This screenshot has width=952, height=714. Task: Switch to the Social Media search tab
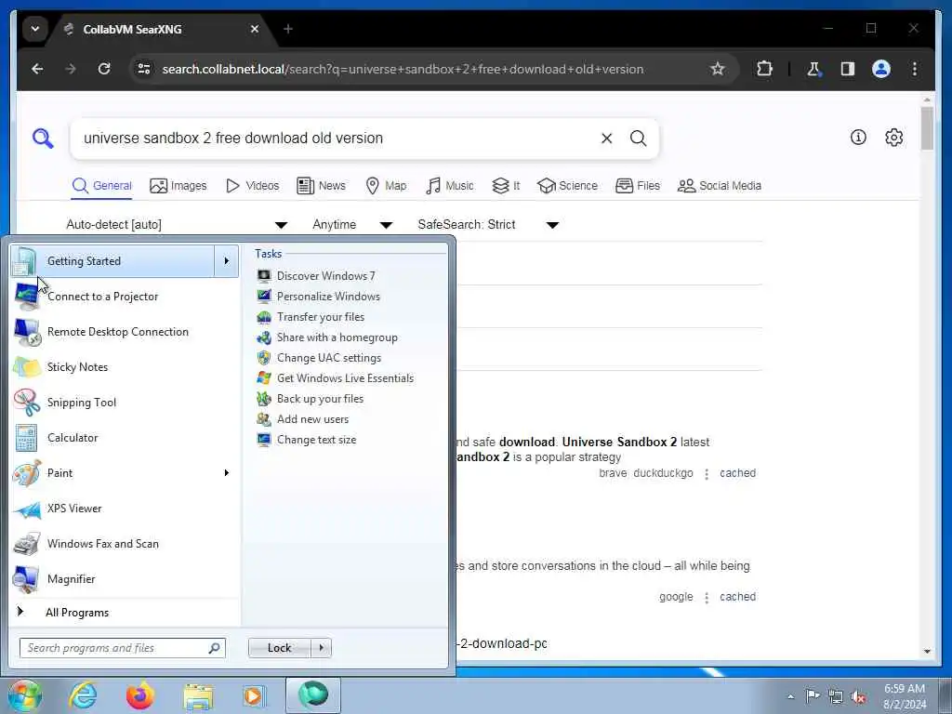tap(720, 186)
